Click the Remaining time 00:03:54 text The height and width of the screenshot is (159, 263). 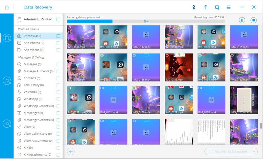click(x=209, y=17)
